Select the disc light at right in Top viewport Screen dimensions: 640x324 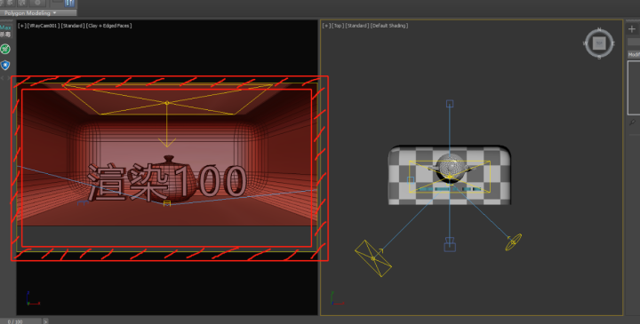(x=513, y=242)
